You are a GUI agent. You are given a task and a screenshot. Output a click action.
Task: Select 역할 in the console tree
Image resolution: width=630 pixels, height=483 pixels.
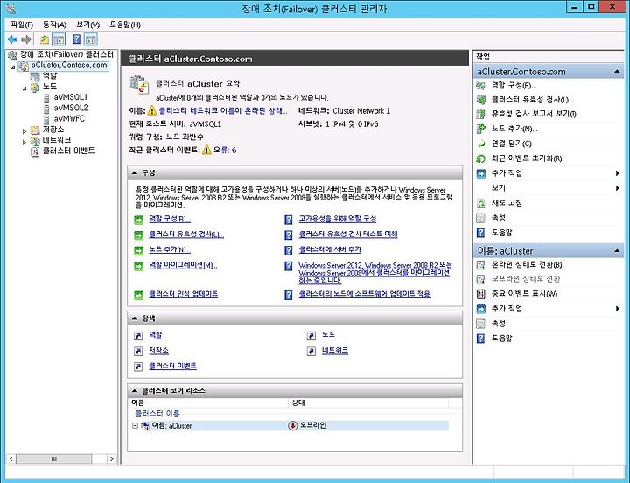(x=50, y=75)
